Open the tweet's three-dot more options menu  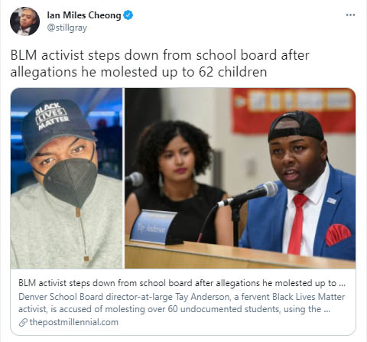coord(350,15)
